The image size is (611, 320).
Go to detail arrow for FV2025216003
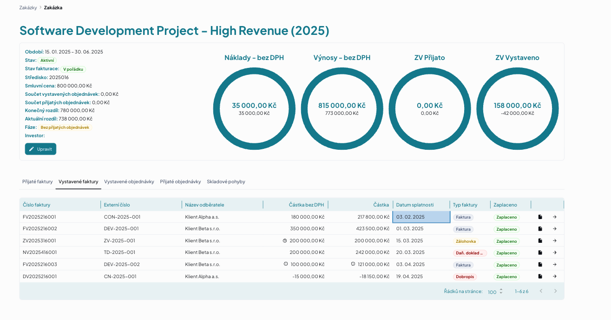tap(555, 265)
